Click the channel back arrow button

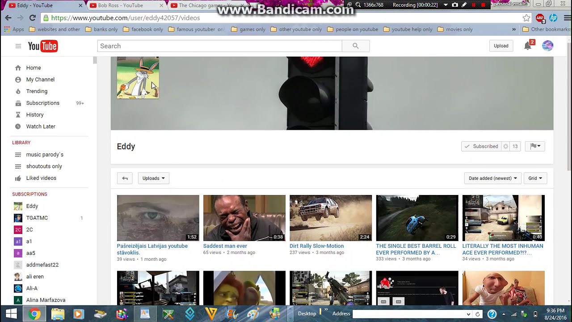pos(125,178)
